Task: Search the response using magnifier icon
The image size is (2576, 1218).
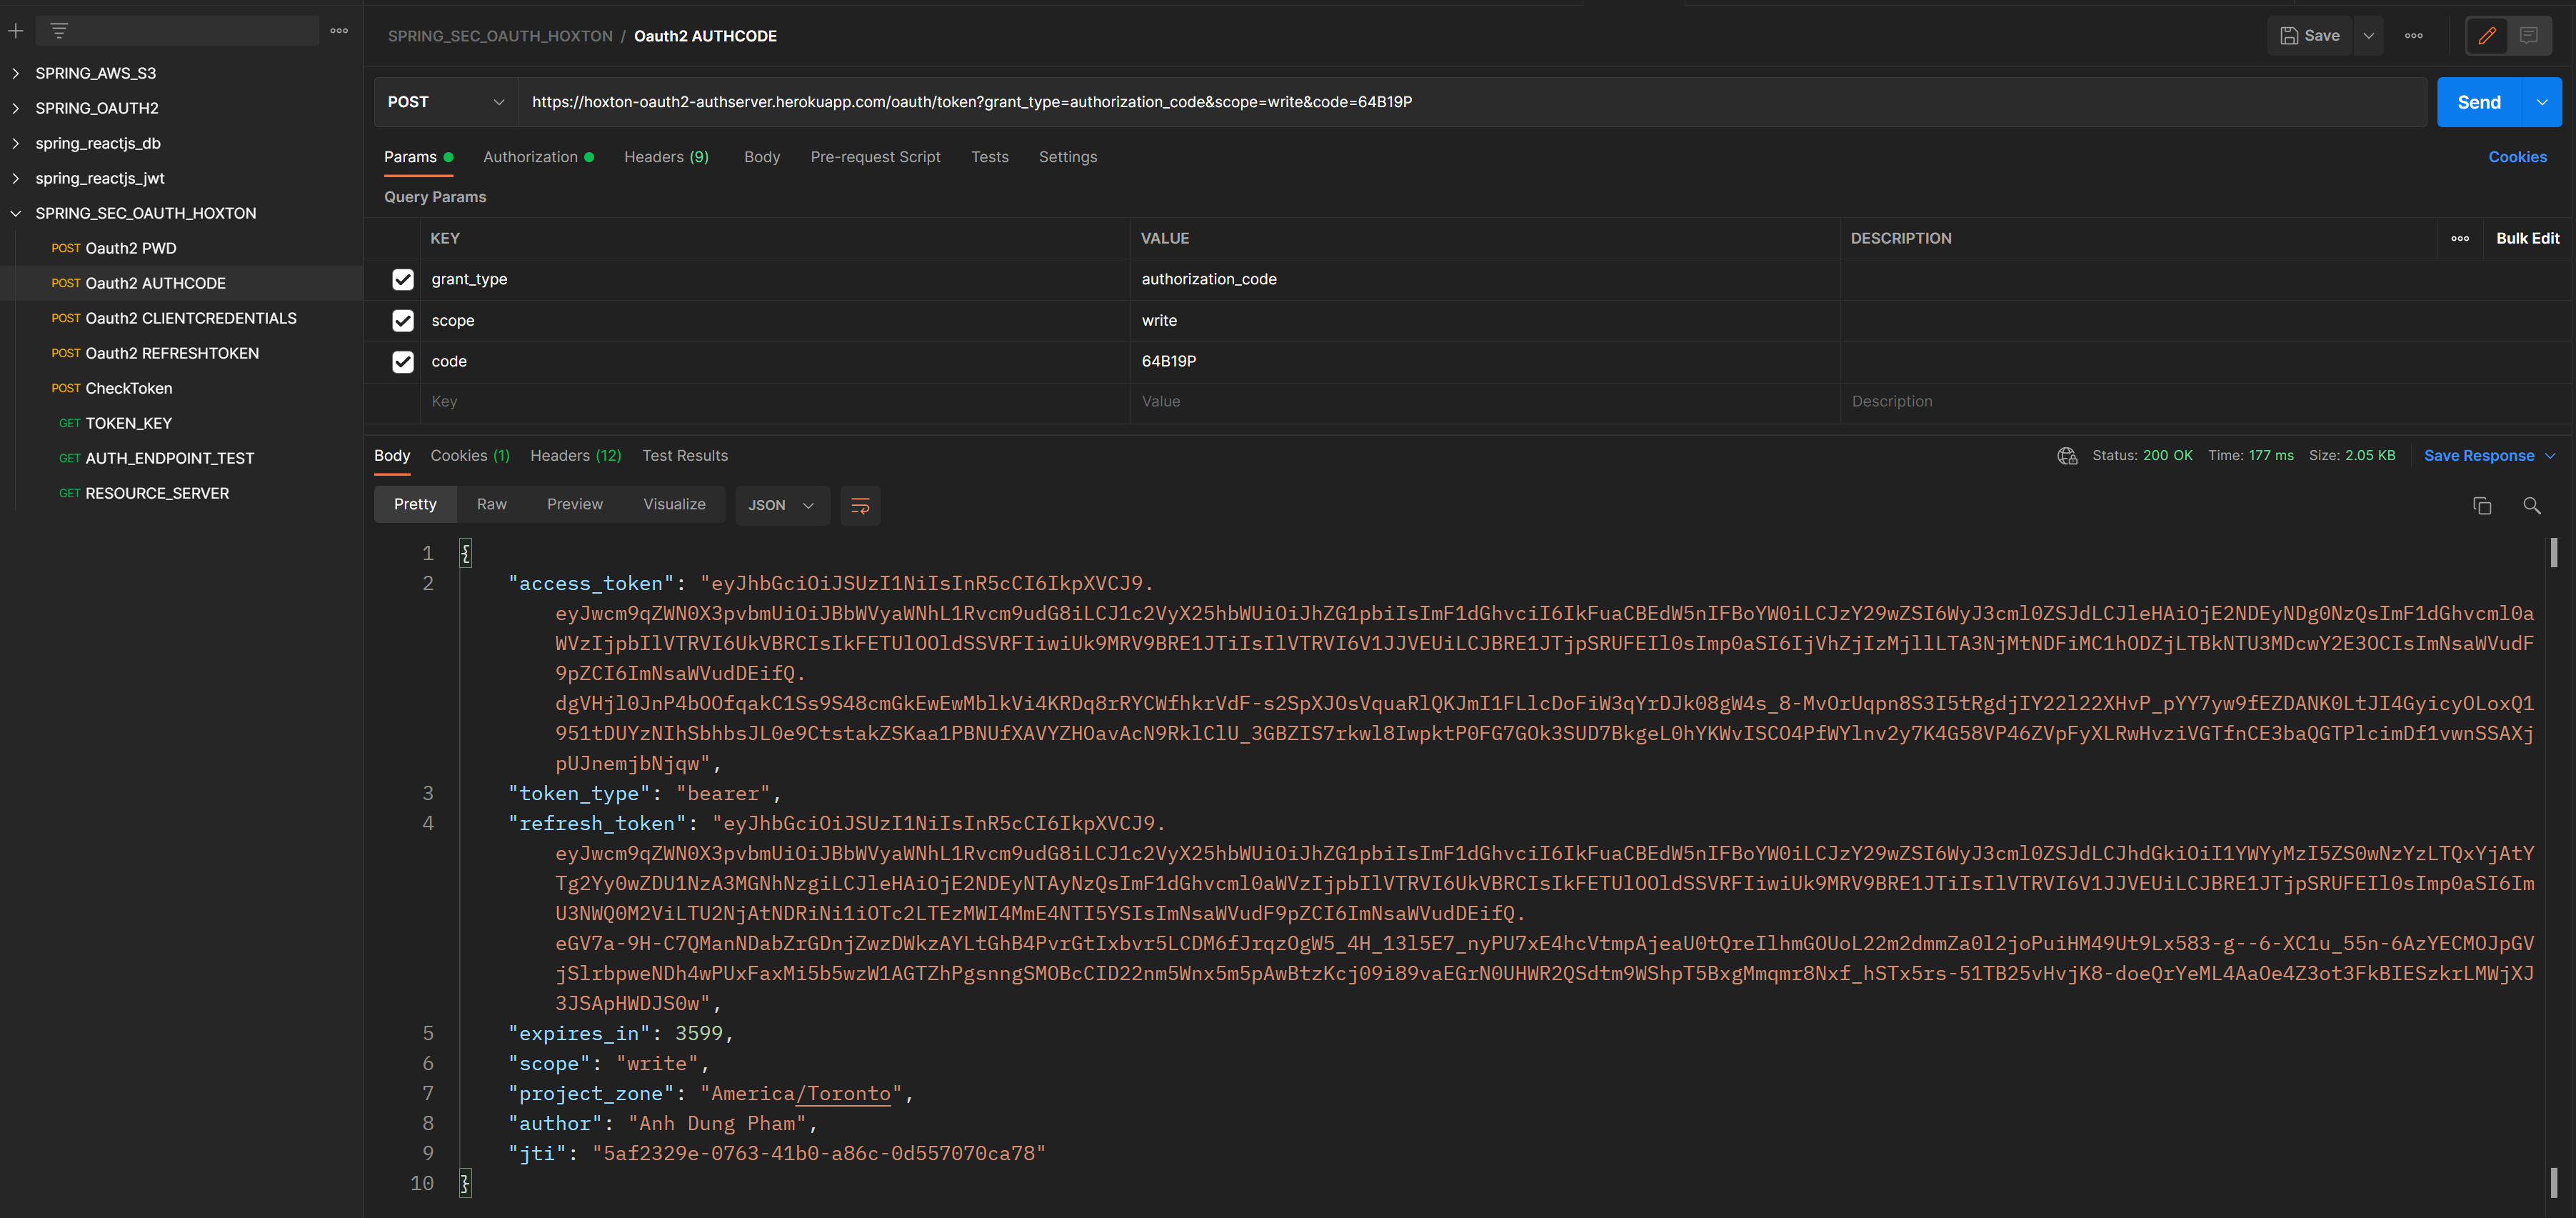Action: click(2531, 505)
